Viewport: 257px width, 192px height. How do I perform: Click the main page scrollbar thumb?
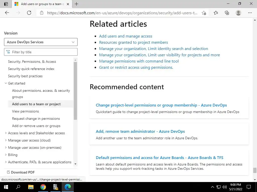tap(255, 170)
